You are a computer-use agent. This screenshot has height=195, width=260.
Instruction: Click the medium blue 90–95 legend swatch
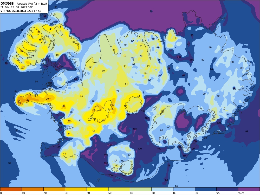point(206,189)
